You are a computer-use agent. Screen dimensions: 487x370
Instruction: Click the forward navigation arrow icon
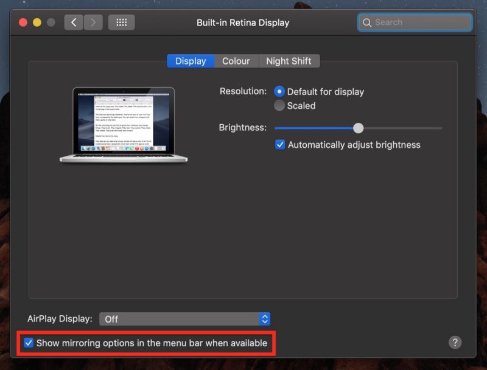click(92, 22)
